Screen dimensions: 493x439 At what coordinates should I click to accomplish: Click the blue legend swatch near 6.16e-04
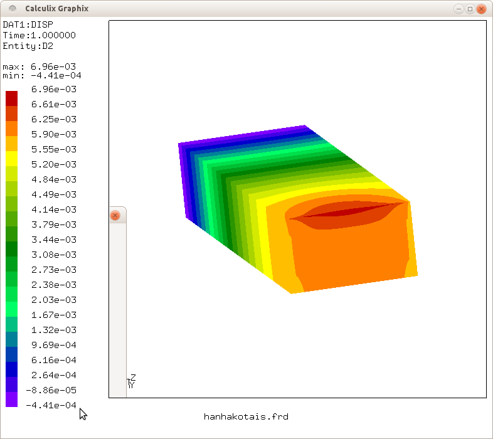pyautogui.click(x=12, y=354)
